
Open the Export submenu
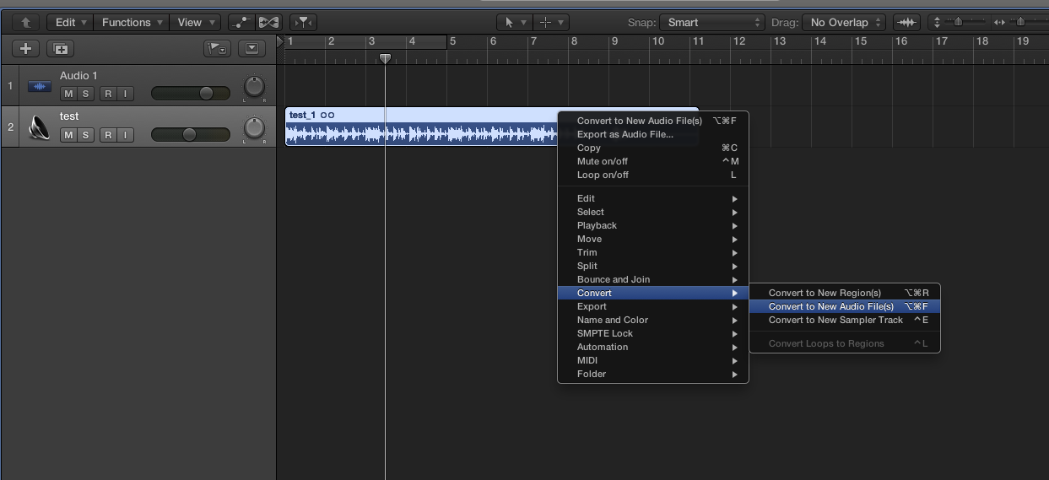653,307
